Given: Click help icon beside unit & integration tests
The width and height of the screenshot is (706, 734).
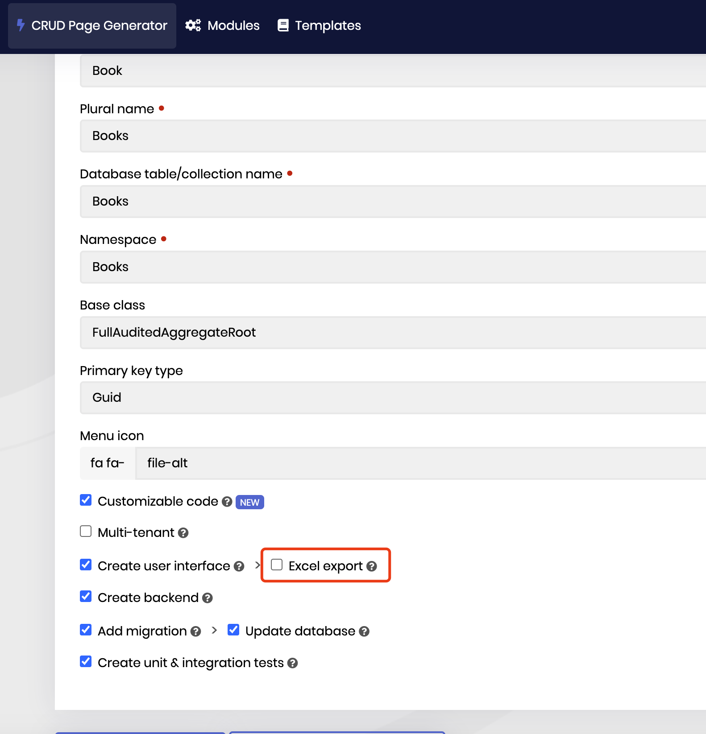Looking at the screenshot, I should point(293,663).
